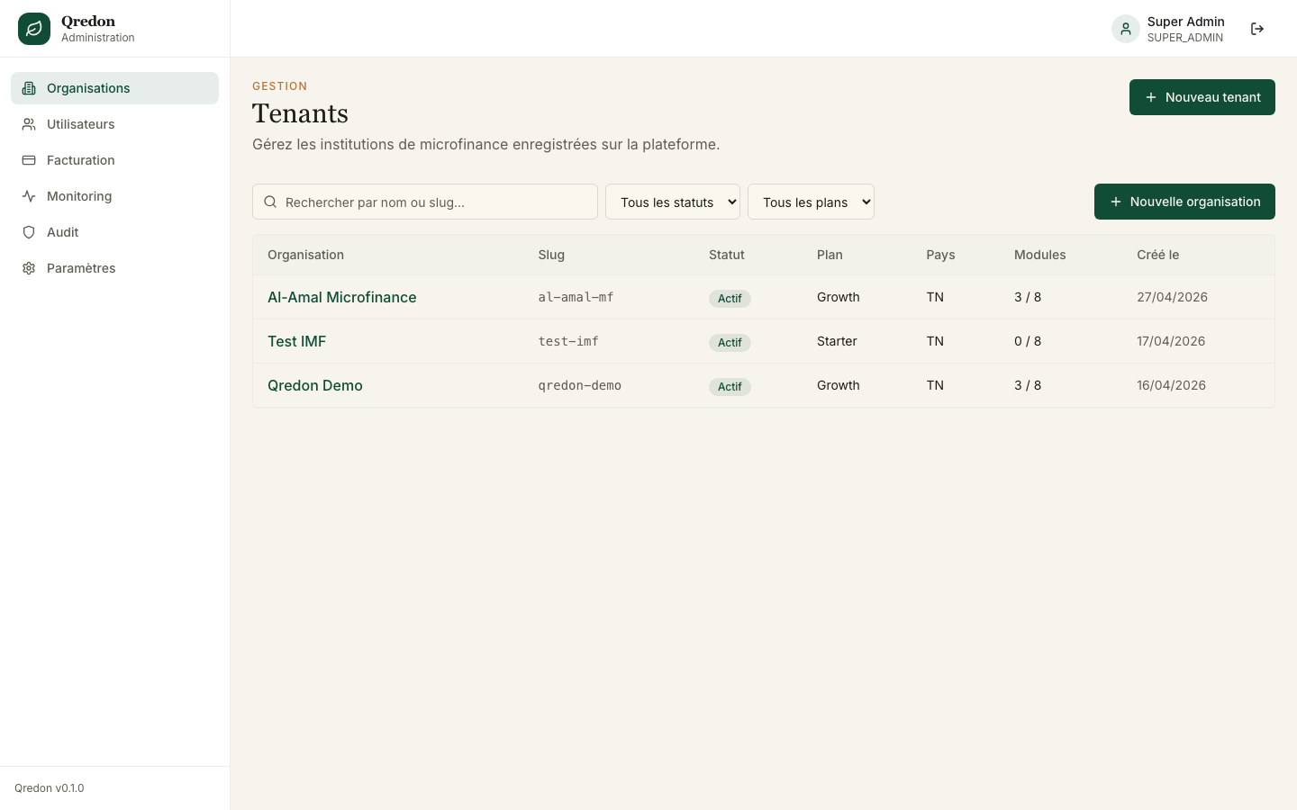
Task: Click the Super Admin user name
Action: pyautogui.click(x=1185, y=22)
